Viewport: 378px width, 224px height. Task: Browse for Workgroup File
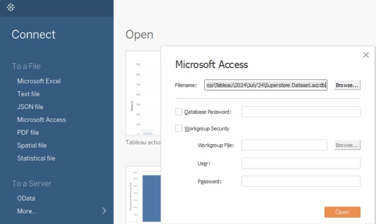click(x=347, y=145)
